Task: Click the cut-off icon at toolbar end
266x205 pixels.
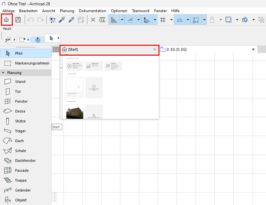Action: coord(261,20)
